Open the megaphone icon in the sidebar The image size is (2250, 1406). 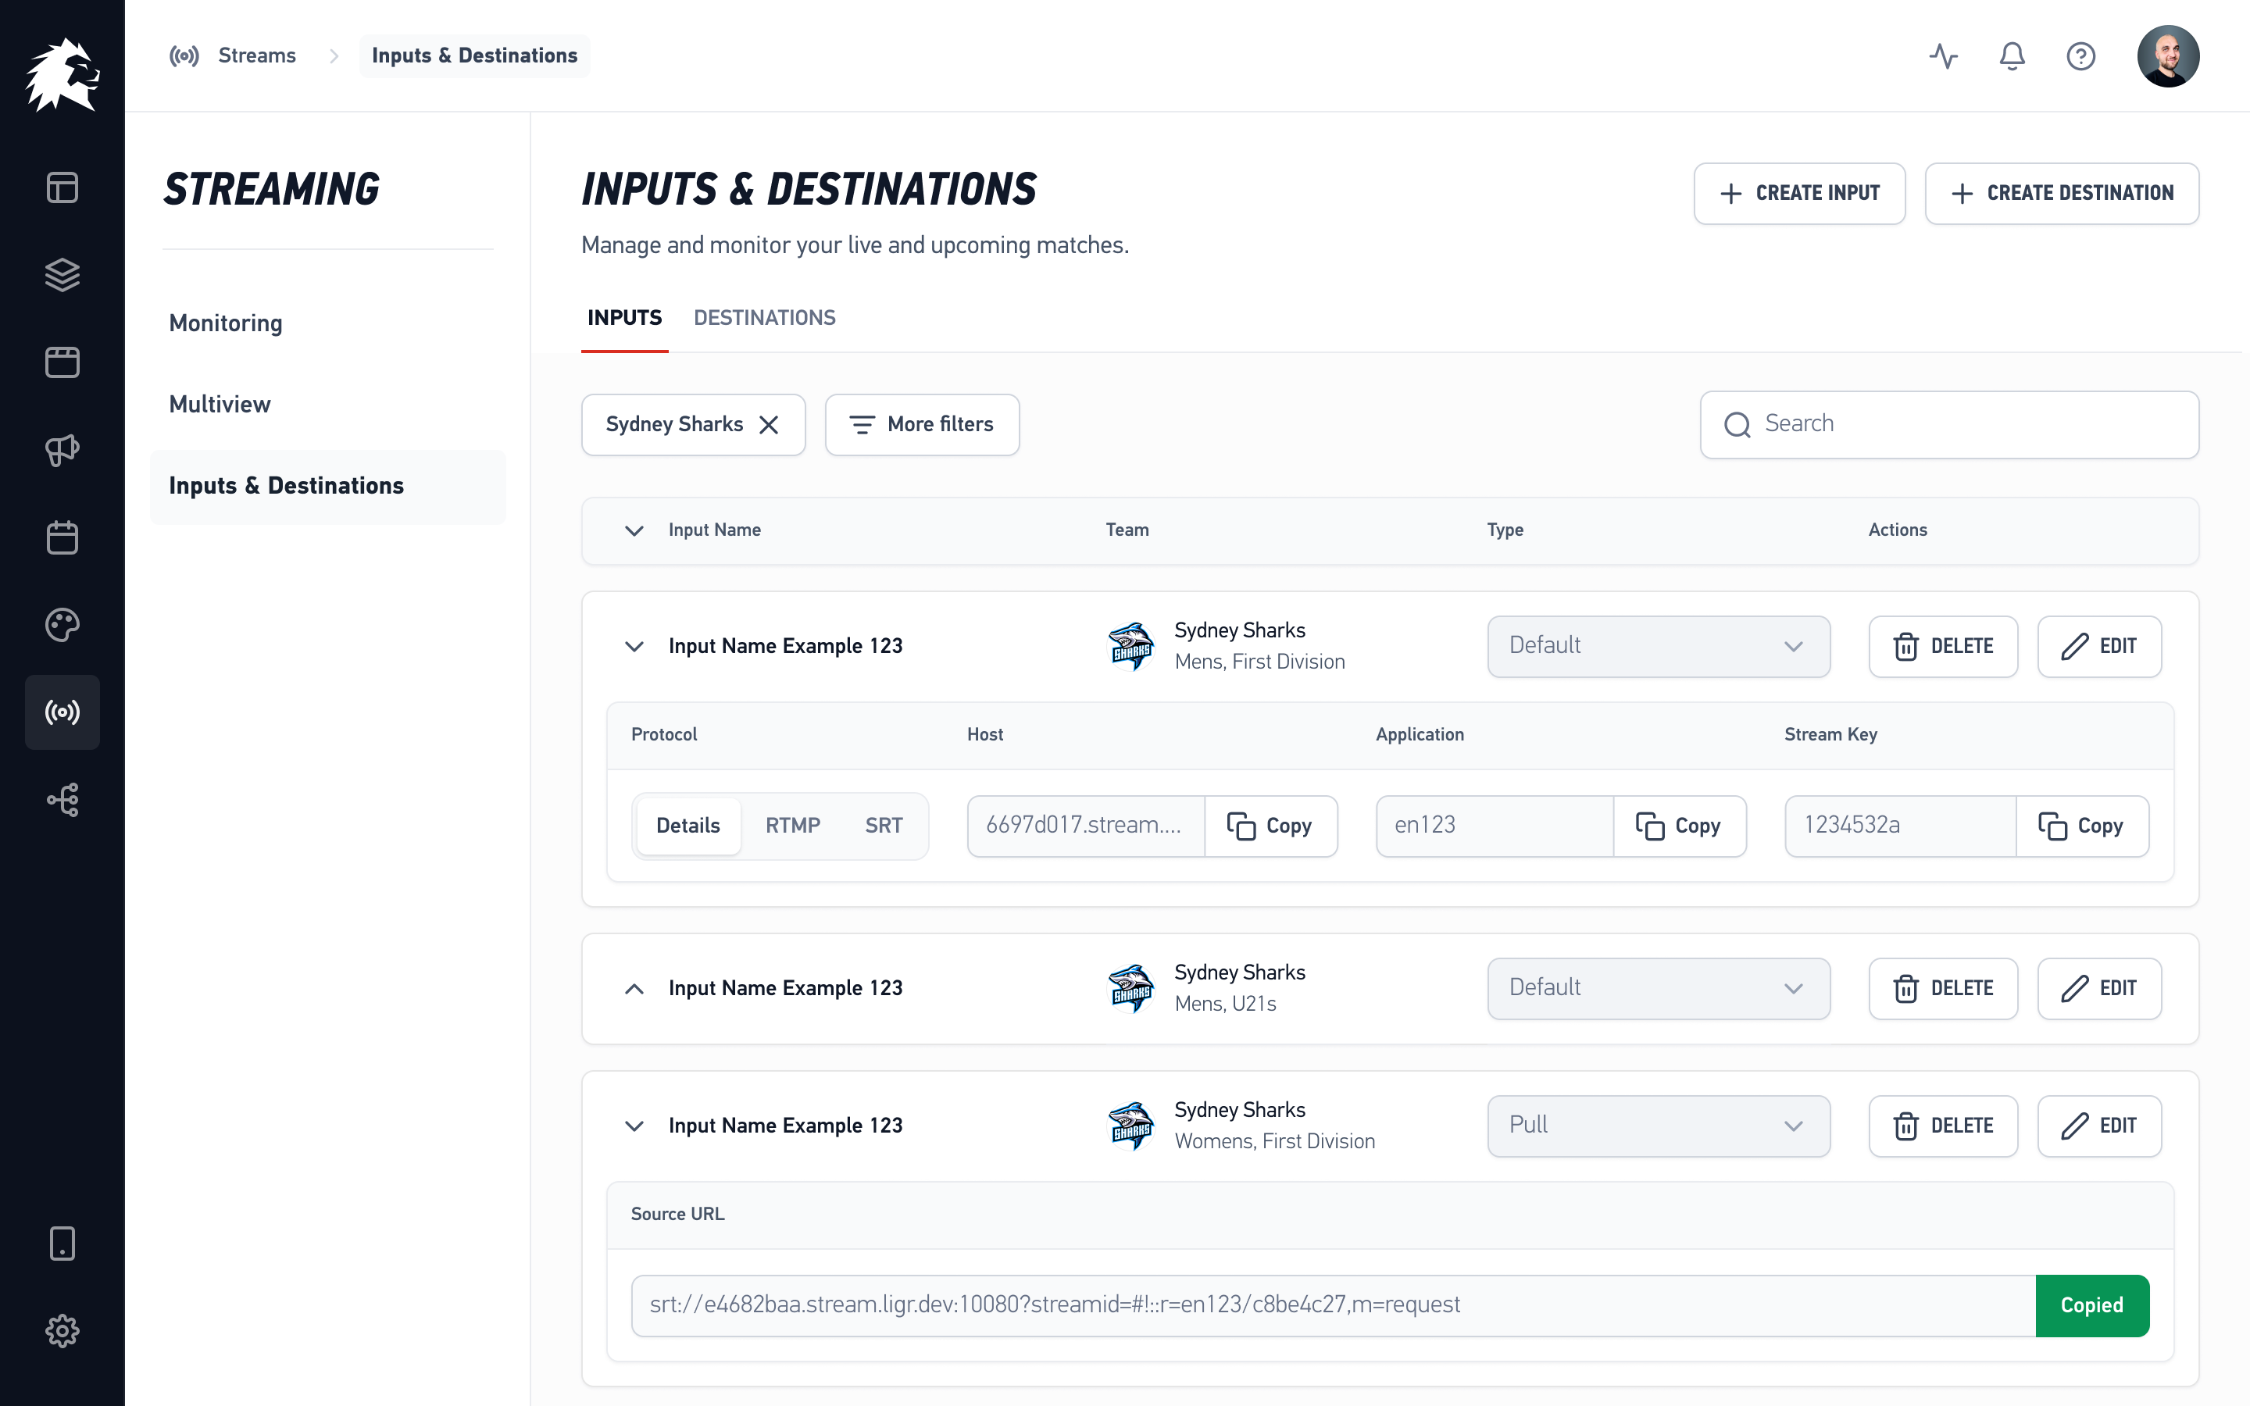[62, 450]
